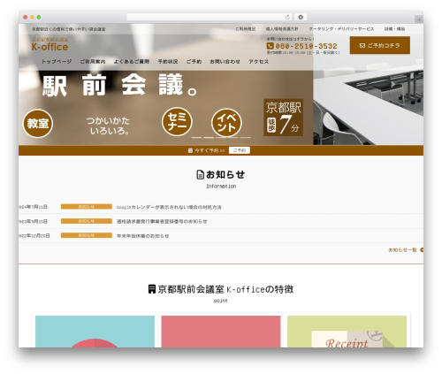Click the ご利用規定 top link
Screen dimensions: 442x374
point(245,29)
